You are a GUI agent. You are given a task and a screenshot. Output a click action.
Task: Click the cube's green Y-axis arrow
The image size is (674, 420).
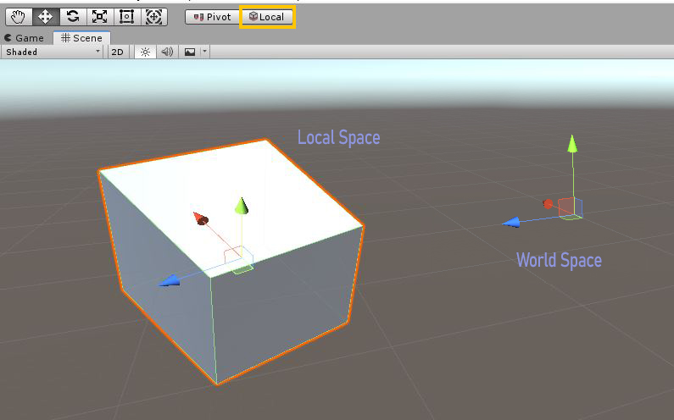tap(242, 206)
